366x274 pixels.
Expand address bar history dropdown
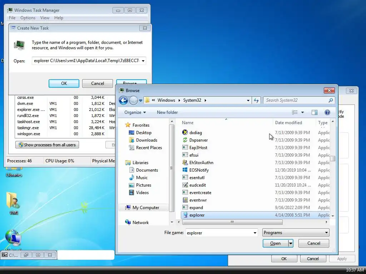point(248,100)
